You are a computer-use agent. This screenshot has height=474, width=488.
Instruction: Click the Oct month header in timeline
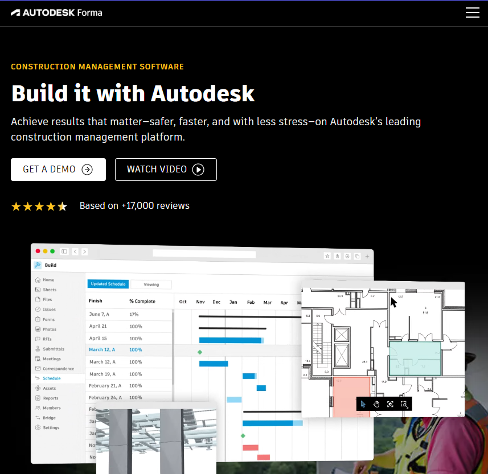click(x=183, y=302)
